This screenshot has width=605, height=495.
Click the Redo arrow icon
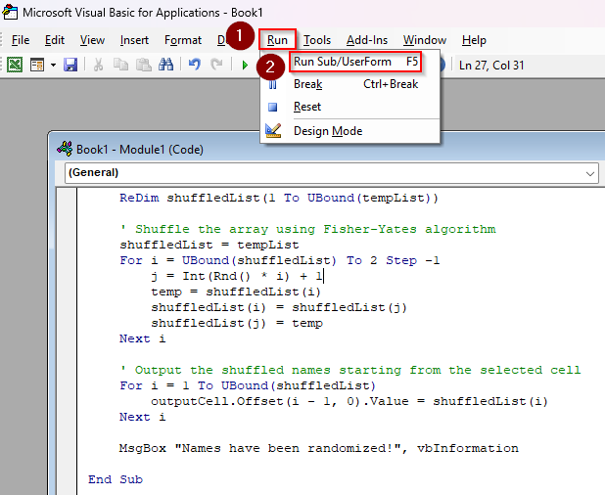(217, 65)
